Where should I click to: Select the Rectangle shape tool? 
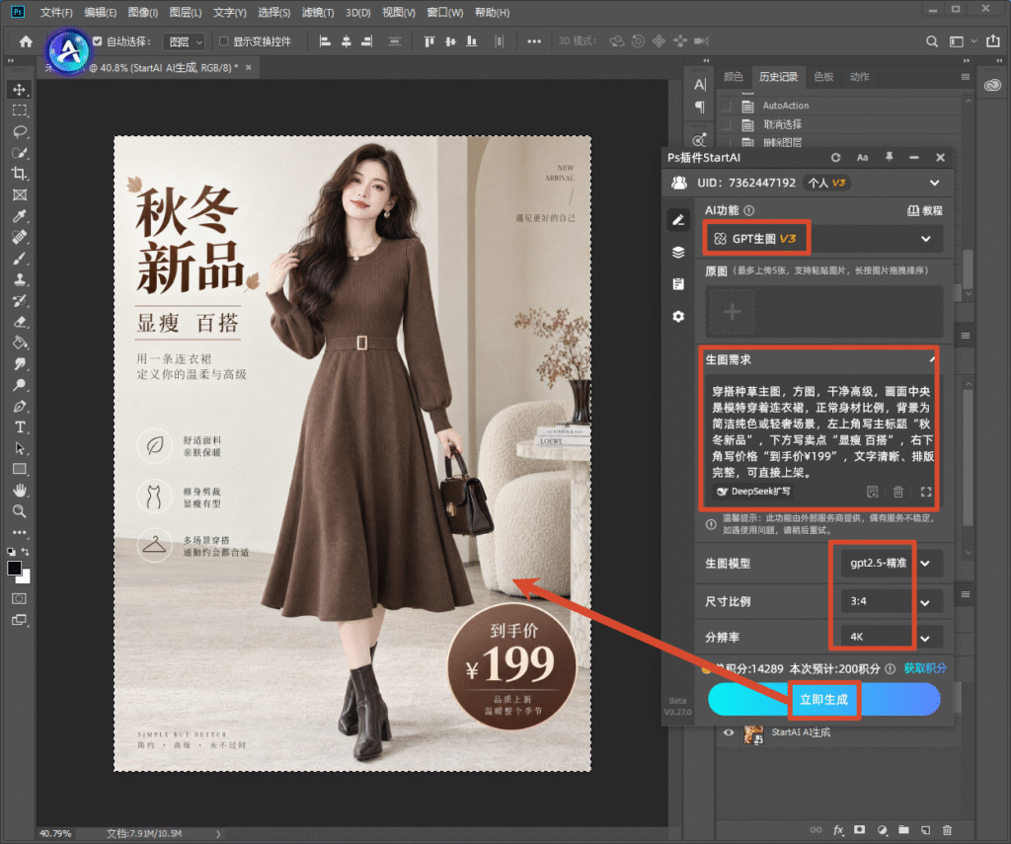coord(20,469)
